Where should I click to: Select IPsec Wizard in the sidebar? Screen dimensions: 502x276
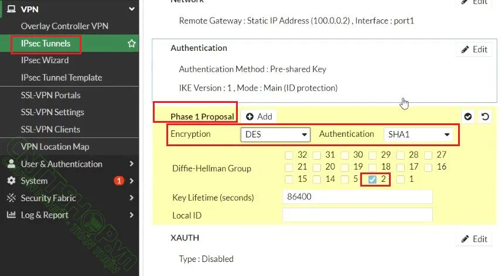pos(45,60)
